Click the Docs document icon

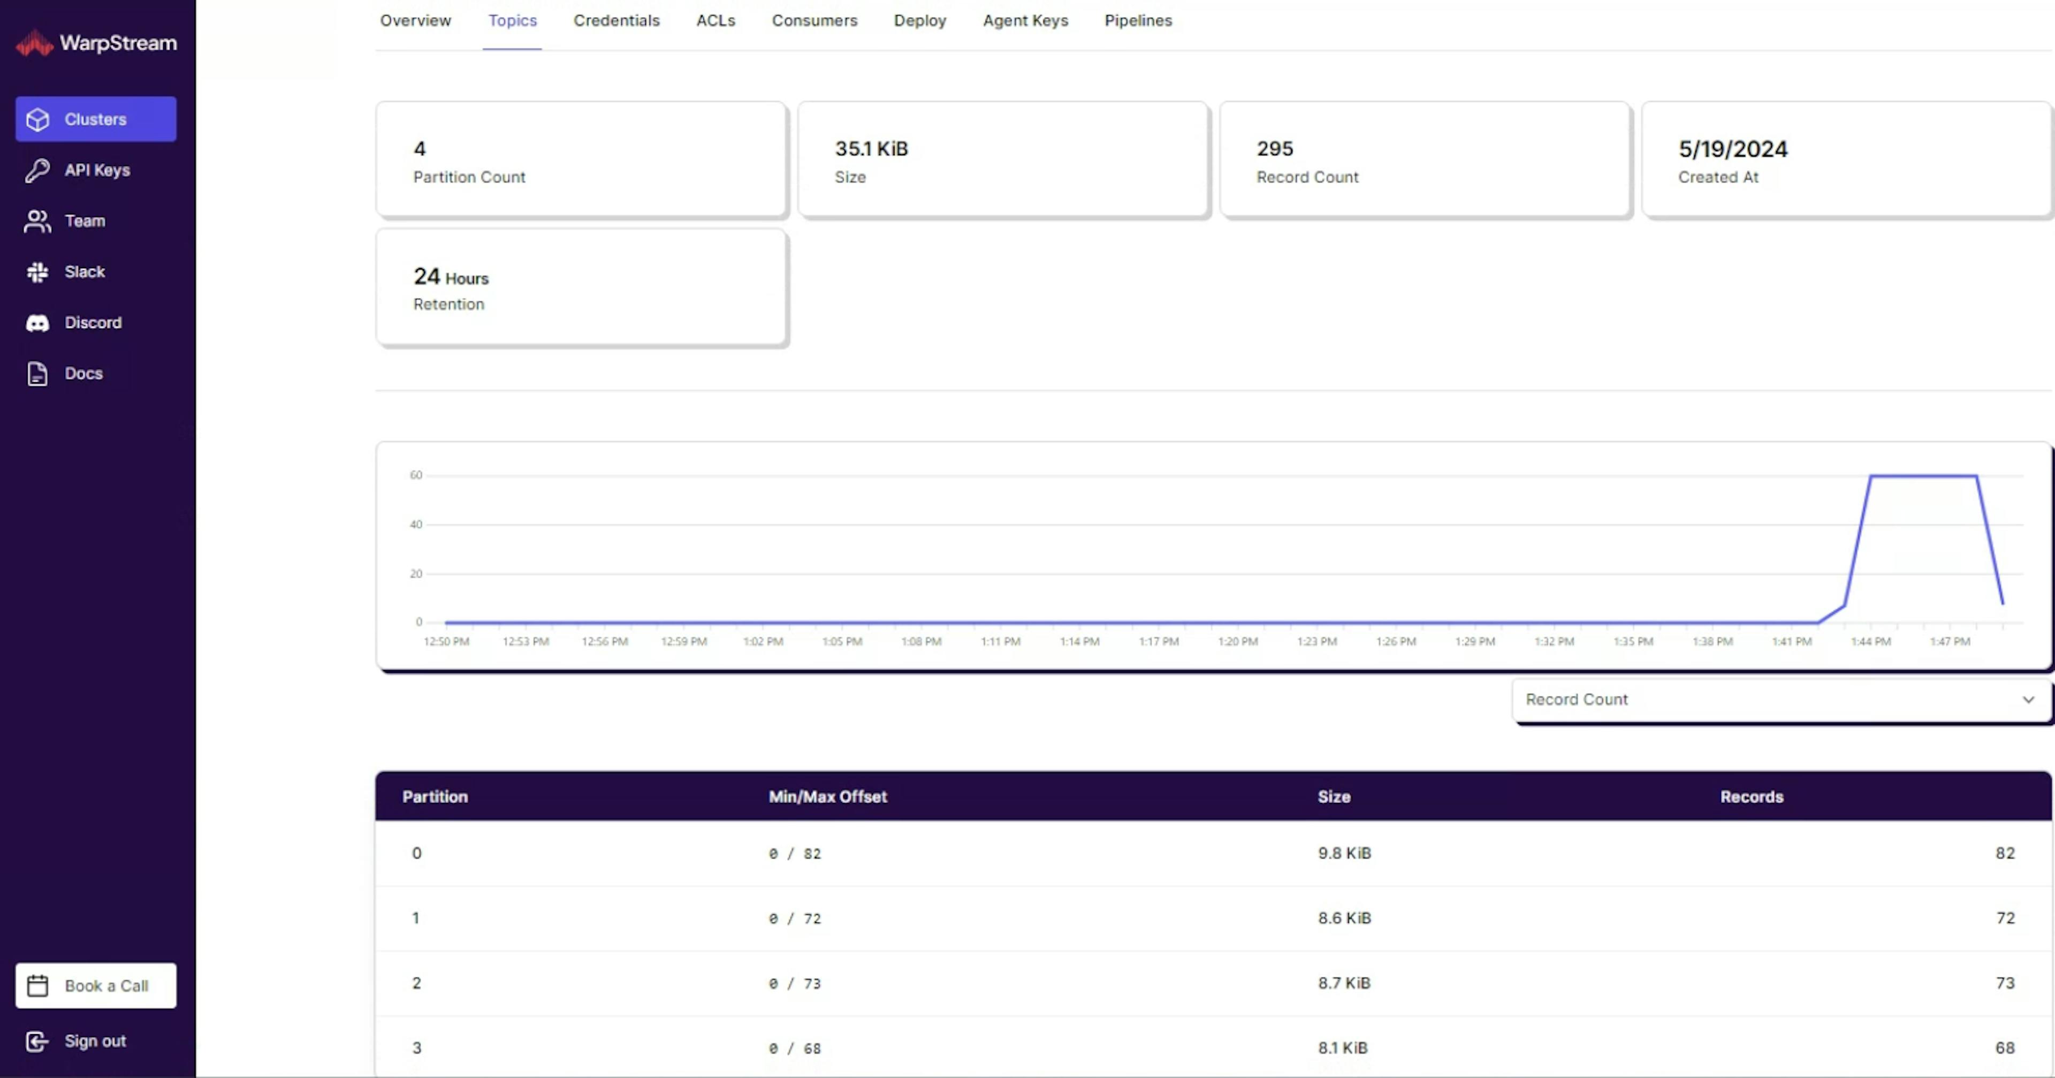(37, 374)
